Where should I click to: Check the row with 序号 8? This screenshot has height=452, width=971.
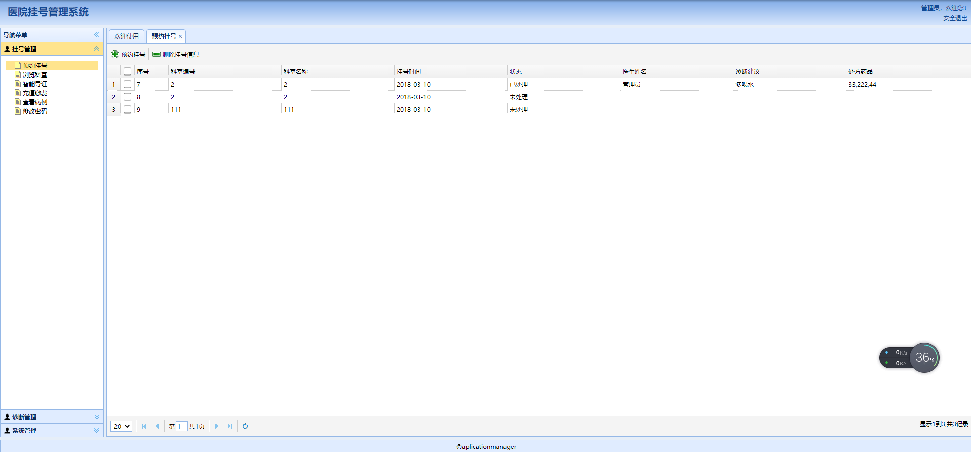pos(127,97)
